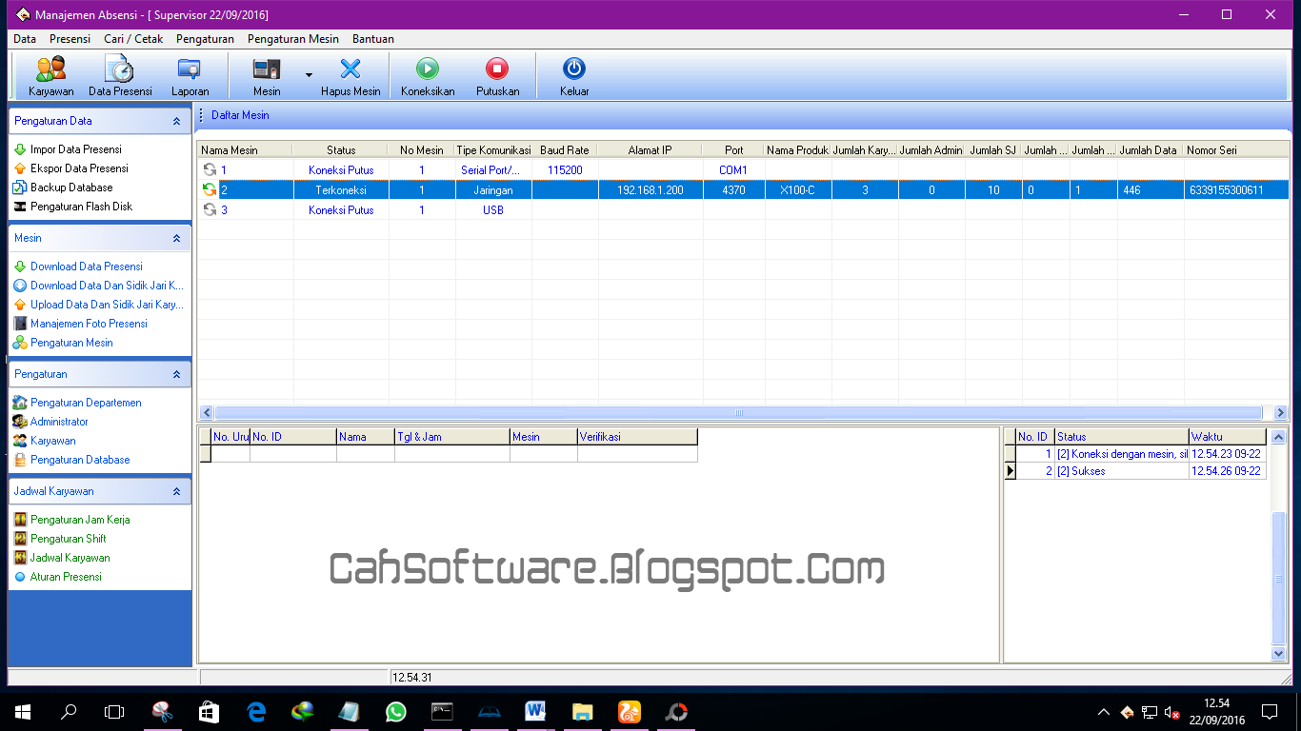
Task: Open Impor Data Presensi link
Action: tap(76, 149)
